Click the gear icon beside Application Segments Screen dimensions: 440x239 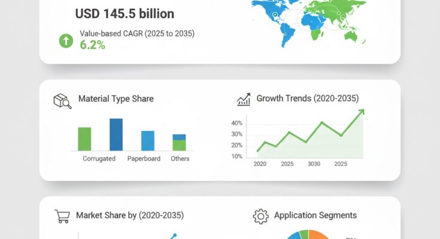[x=260, y=216]
